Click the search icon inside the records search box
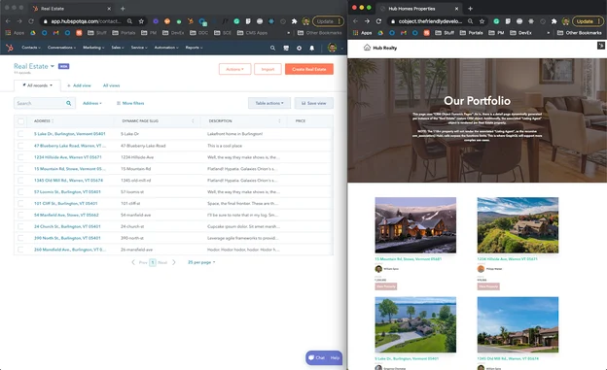Viewport: 607px width, 370px height. tap(68, 103)
